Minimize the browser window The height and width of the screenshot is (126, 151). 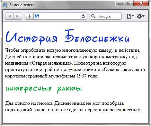[x=120, y=4]
